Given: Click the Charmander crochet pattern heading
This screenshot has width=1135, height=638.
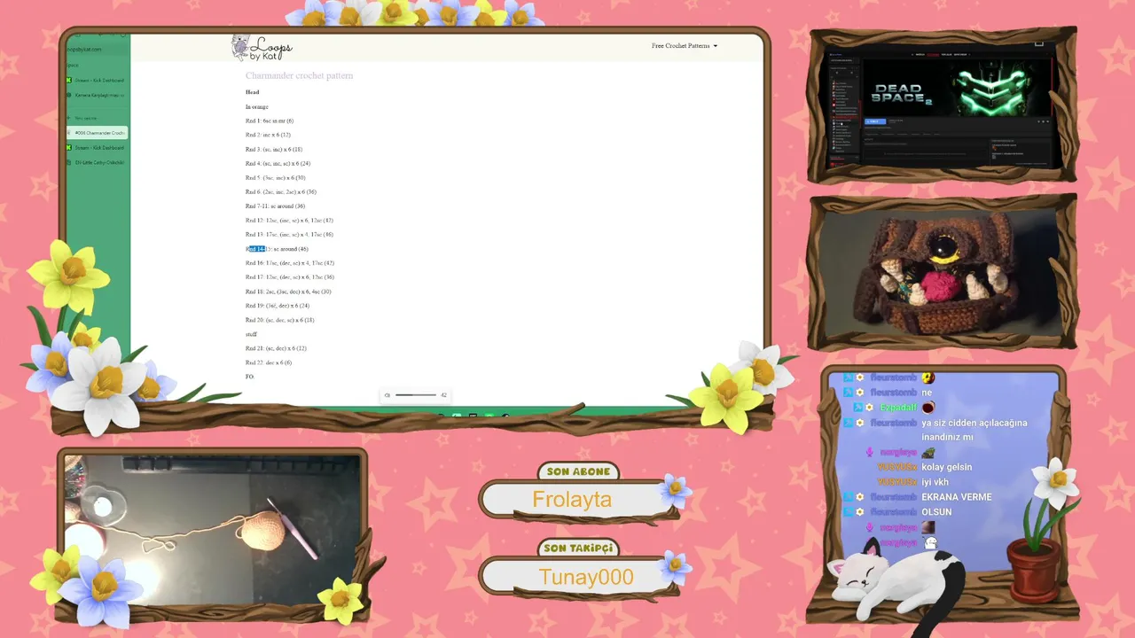Looking at the screenshot, I should click(299, 76).
